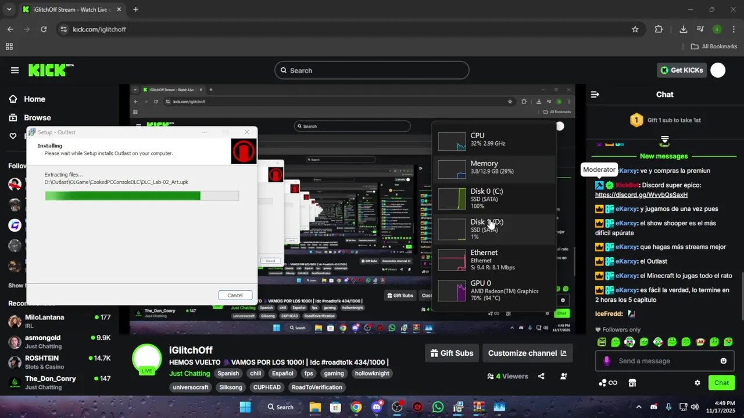744x418 pixels.
Task: Open The_Don_Conry recommended channel
Action: point(58,382)
